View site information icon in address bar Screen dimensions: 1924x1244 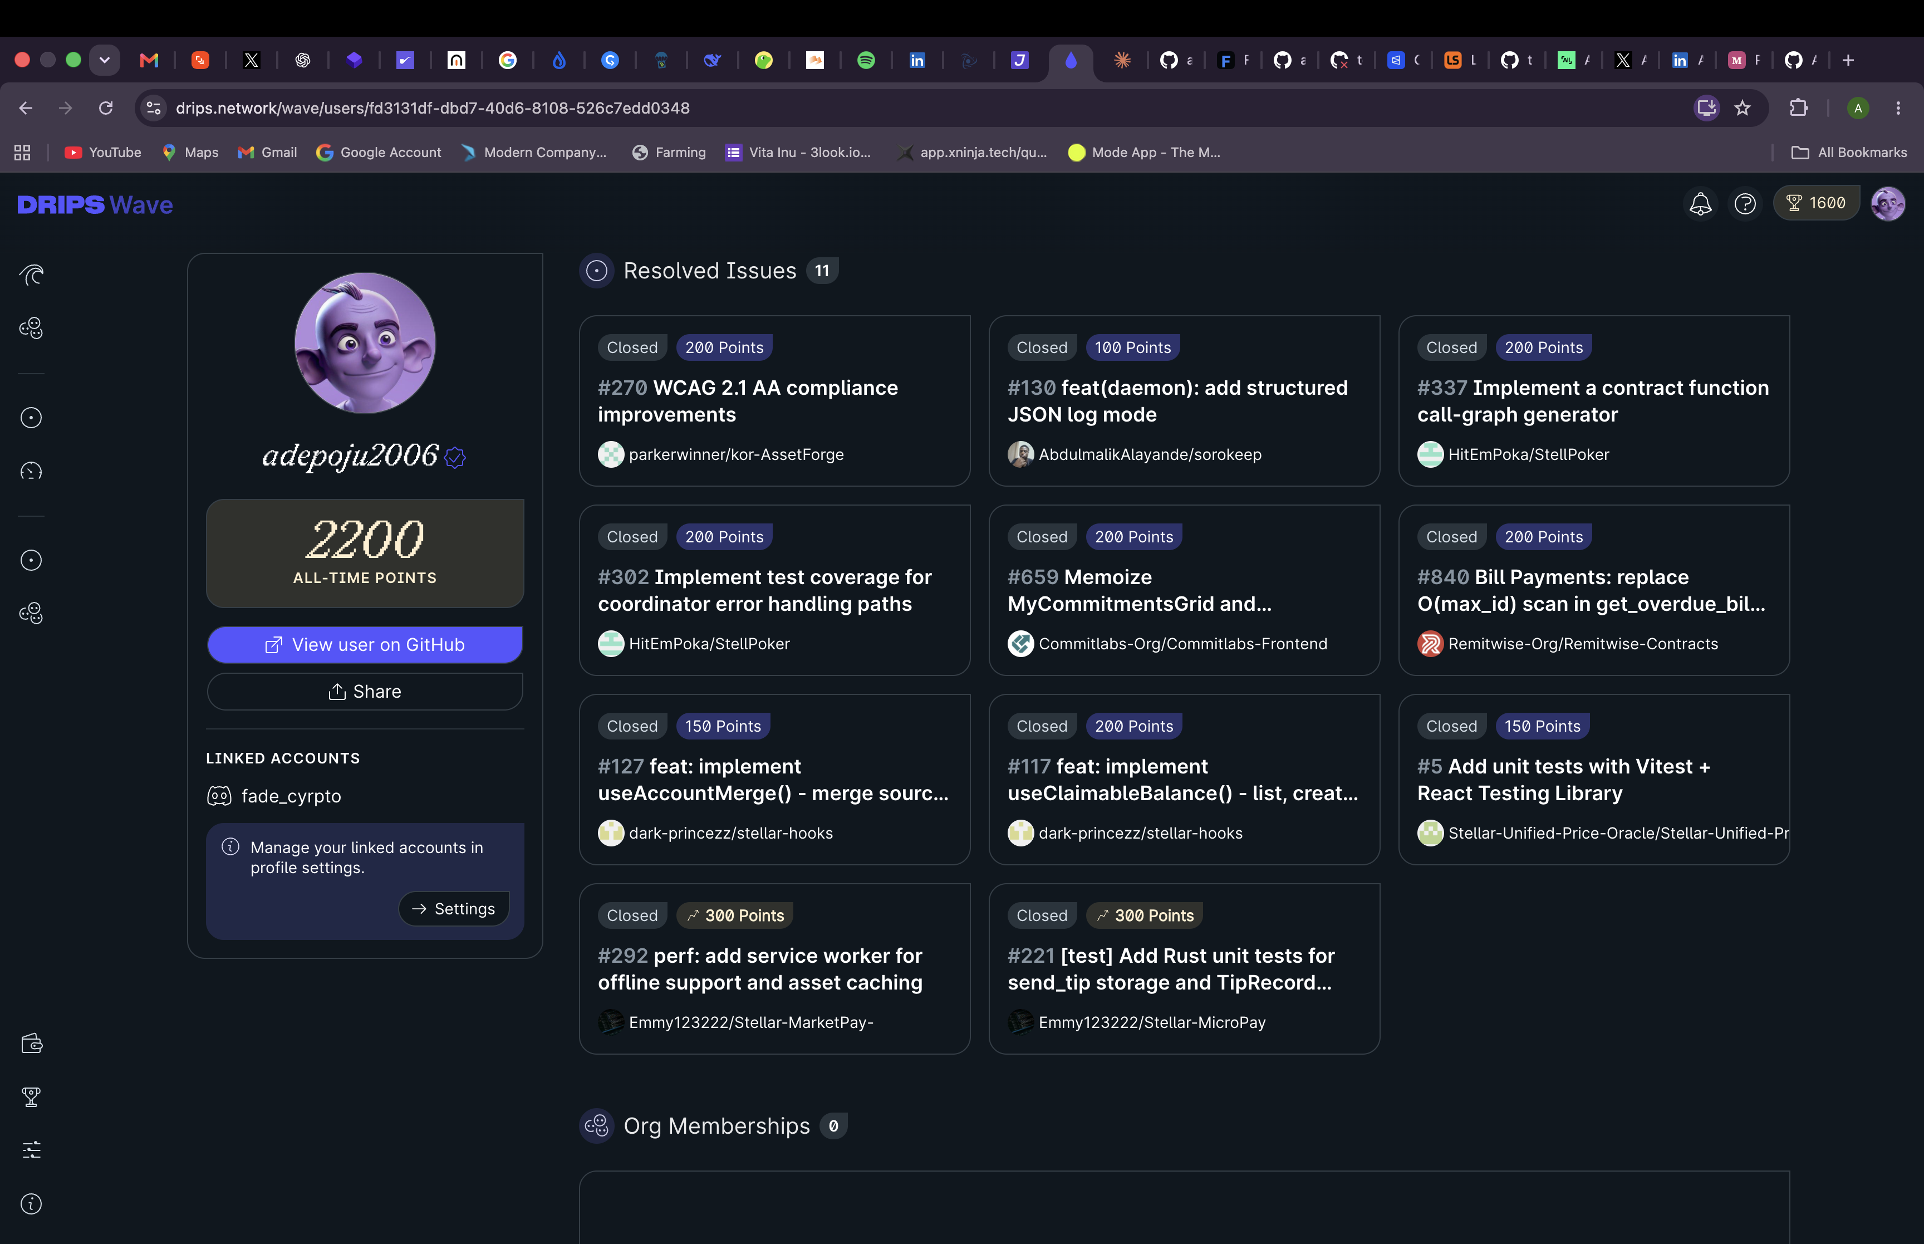(154, 107)
